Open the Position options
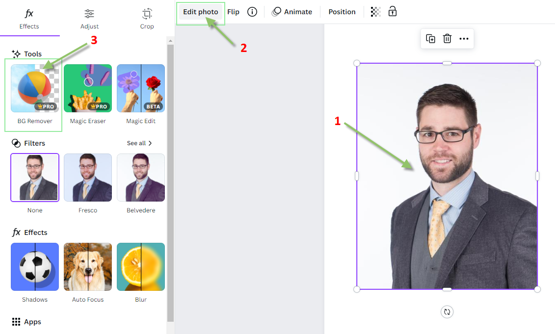This screenshot has height=334, width=555. click(342, 12)
